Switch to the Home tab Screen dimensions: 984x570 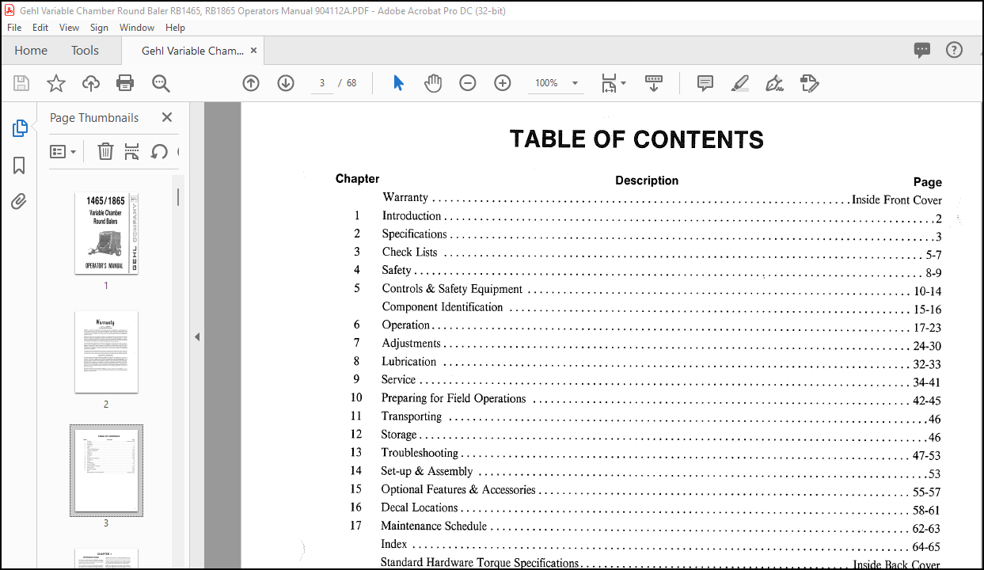(x=31, y=50)
